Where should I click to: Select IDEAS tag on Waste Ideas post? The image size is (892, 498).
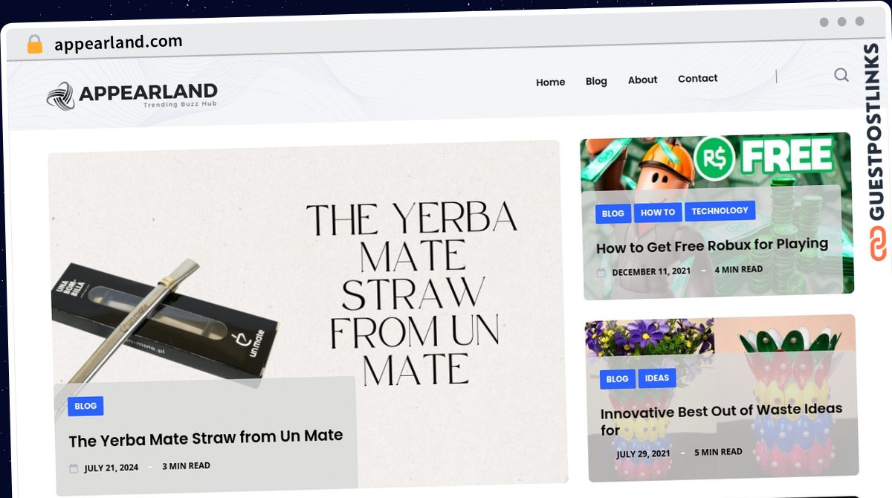coord(656,378)
